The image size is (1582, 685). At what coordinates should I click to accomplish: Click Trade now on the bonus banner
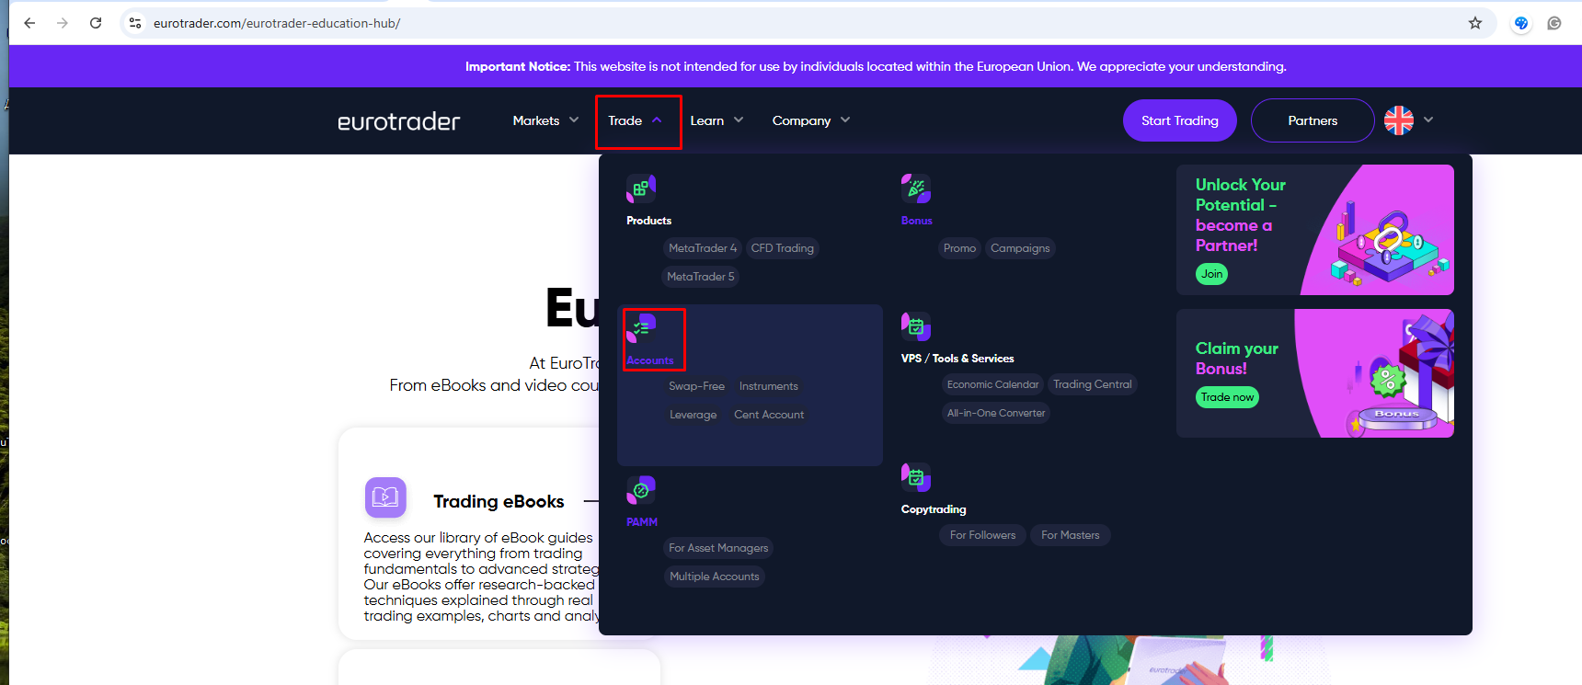[1227, 397]
